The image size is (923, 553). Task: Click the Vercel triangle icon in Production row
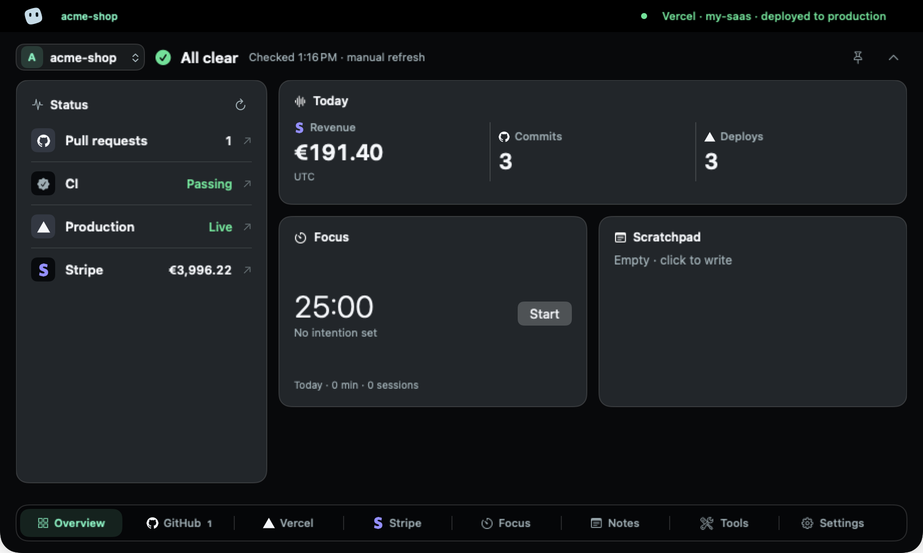[x=43, y=227]
